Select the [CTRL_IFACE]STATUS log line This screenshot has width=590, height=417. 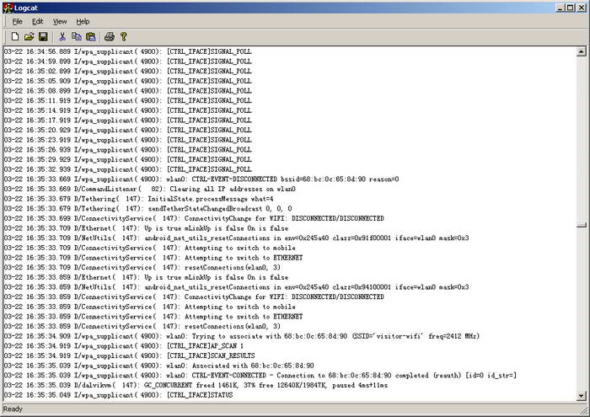[x=119, y=395]
